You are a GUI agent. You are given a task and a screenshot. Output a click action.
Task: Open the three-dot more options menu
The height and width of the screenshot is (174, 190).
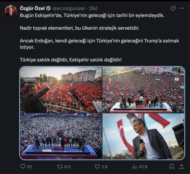[181, 8]
